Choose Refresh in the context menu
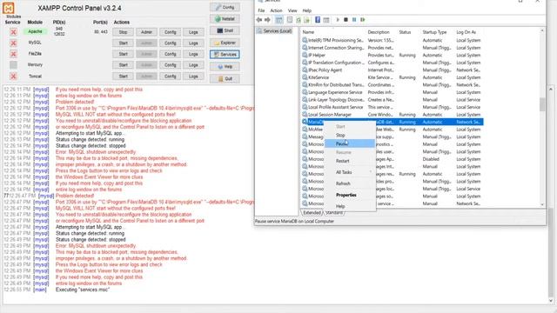The image size is (557, 313). coord(350,183)
